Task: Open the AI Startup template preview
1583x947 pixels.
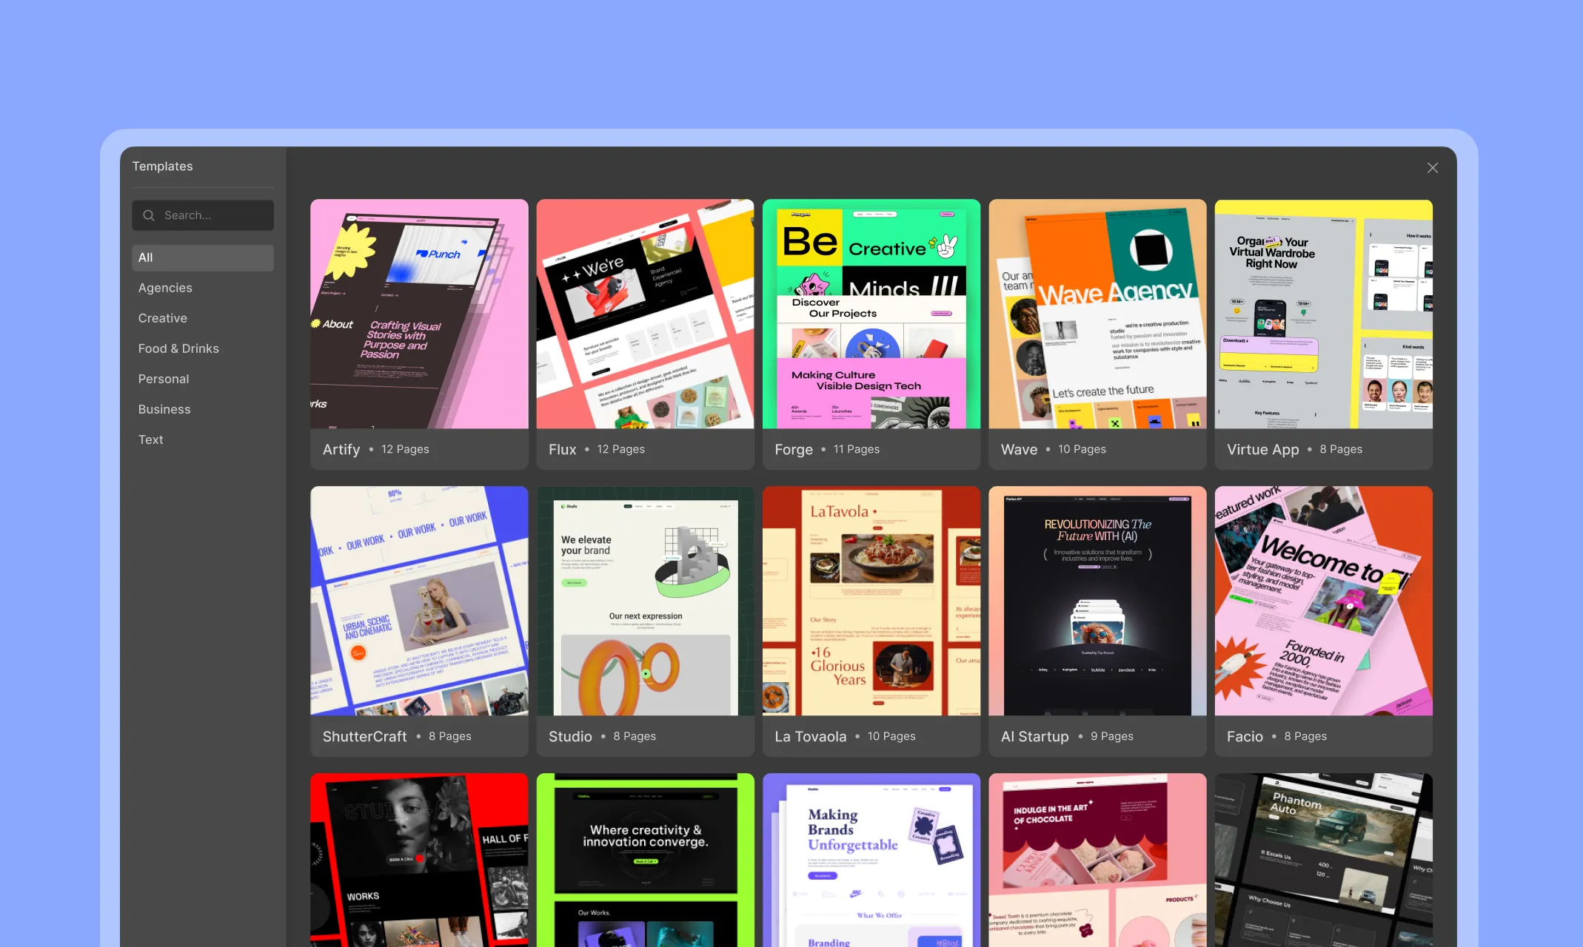Action: [x=1097, y=601]
